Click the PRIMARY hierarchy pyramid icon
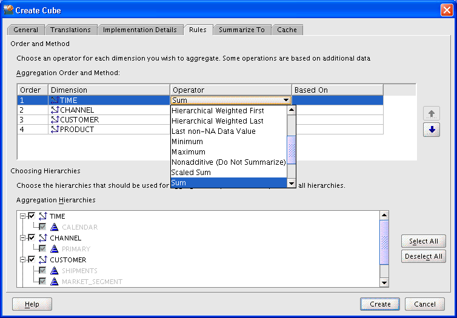The width and height of the screenshot is (457, 318). pos(54,249)
